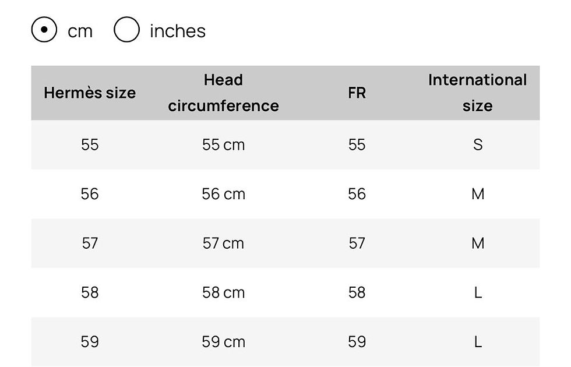The image size is (571, 367).
Task: Select the 55 cm head circumference cell
Action: 223,145
